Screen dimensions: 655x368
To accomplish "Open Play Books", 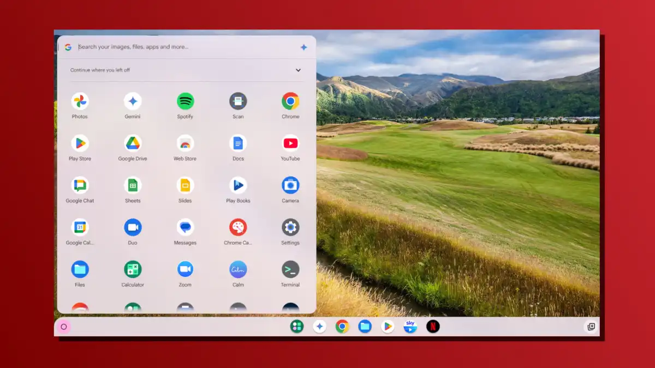I will click(238, 185).
